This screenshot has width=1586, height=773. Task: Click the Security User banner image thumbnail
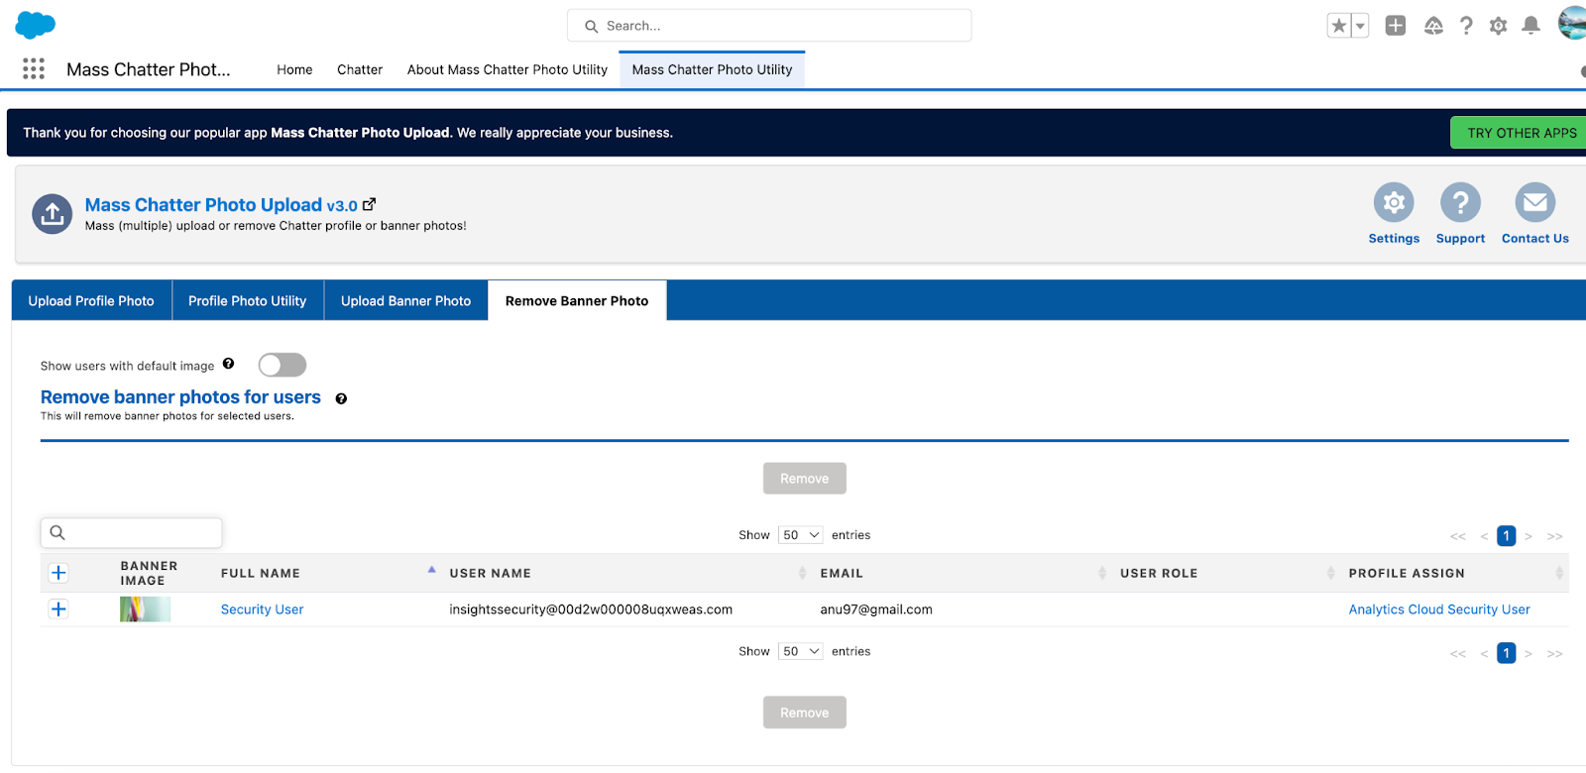(x=145, y=609)
